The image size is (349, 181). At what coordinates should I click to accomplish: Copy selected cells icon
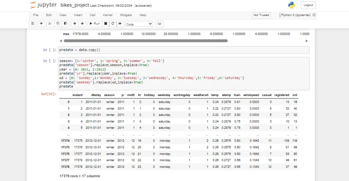point(58,24)
